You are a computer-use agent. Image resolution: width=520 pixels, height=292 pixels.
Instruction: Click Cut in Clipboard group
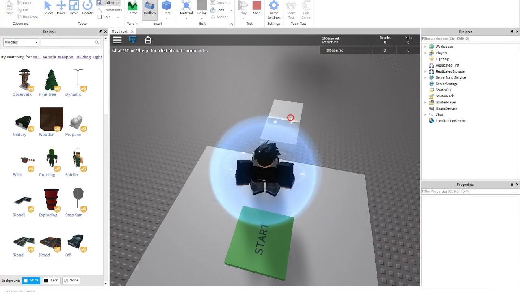coord(23,10)
